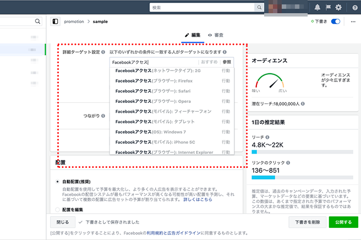Screen dimensions: 361x240
Task: Click the 136〜851 link clicks value
Action: 266,171
